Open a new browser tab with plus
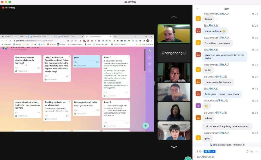This screenshot has width=261, height=160. 115,37
